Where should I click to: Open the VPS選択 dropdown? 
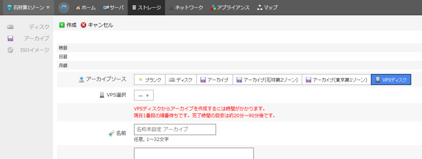[x=144, y=95]
